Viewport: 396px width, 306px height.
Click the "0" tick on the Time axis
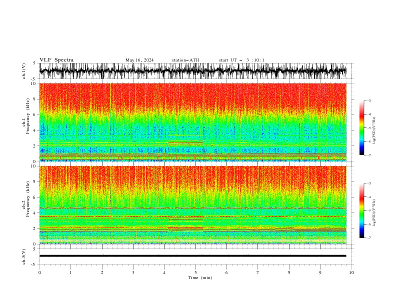click(39, 272)
